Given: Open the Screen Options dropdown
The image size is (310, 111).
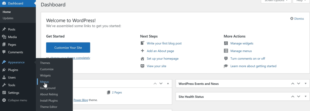Looking at the screenshot, I should coord(276,1).
